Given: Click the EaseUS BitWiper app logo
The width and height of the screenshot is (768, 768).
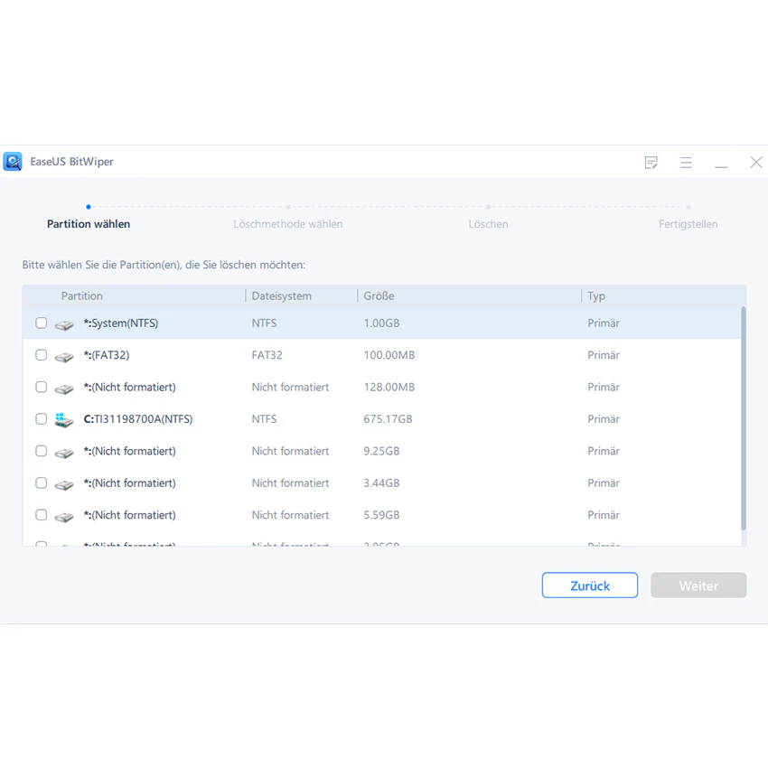Looking at the screenshot, I should [x=13, y=162].
